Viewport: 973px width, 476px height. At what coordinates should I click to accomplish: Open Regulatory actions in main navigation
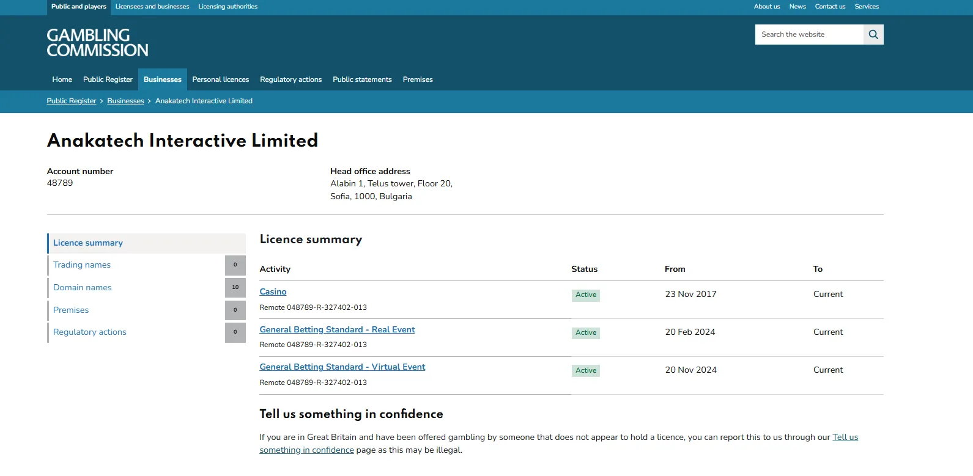point(291,79)
